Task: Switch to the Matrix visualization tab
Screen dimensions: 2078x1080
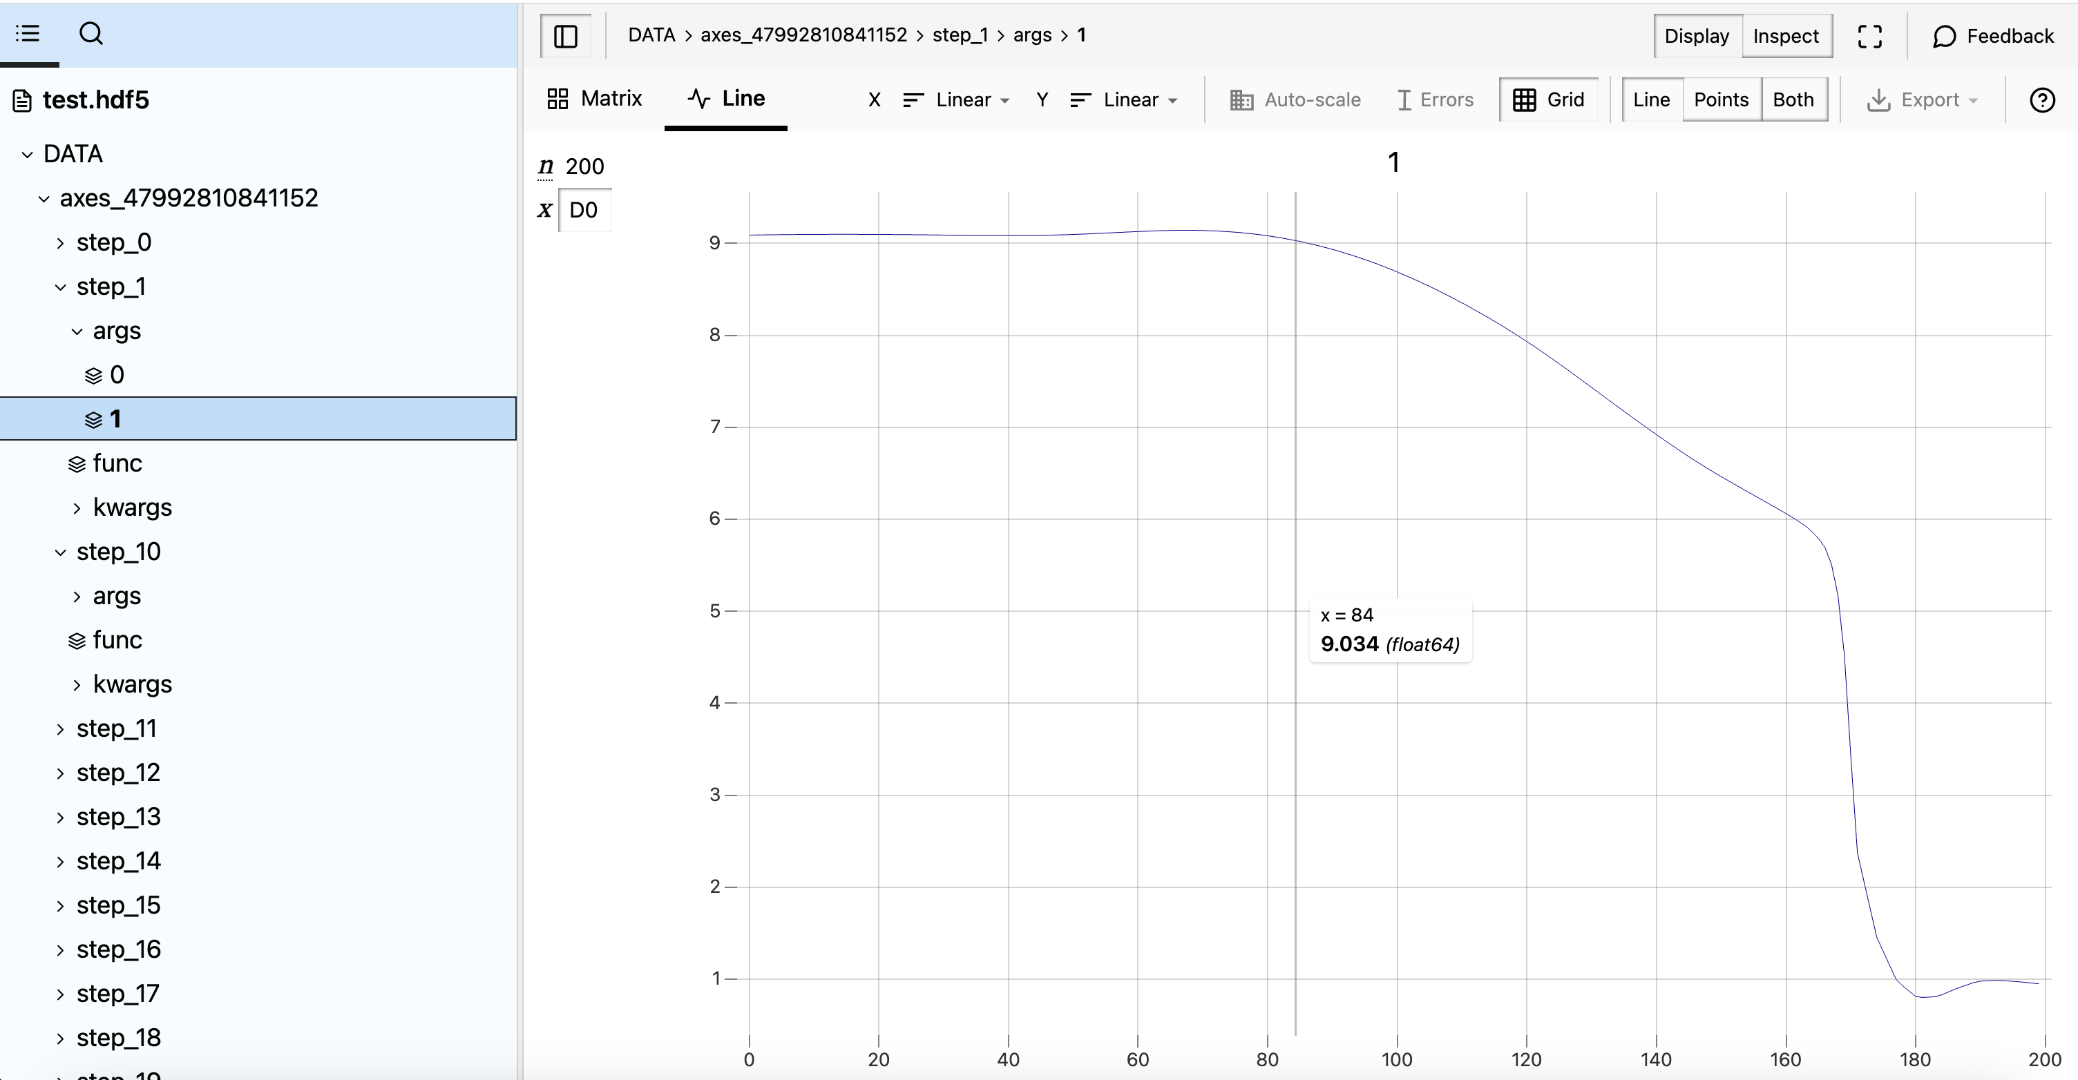Action: (x=595, y=99)
